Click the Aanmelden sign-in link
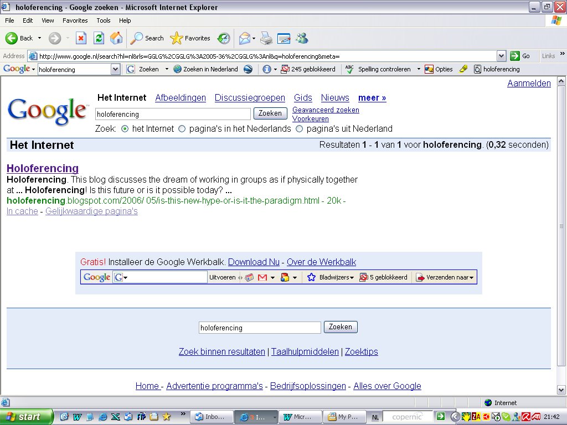This screenshot has width=567, height=425. (529, 83)
